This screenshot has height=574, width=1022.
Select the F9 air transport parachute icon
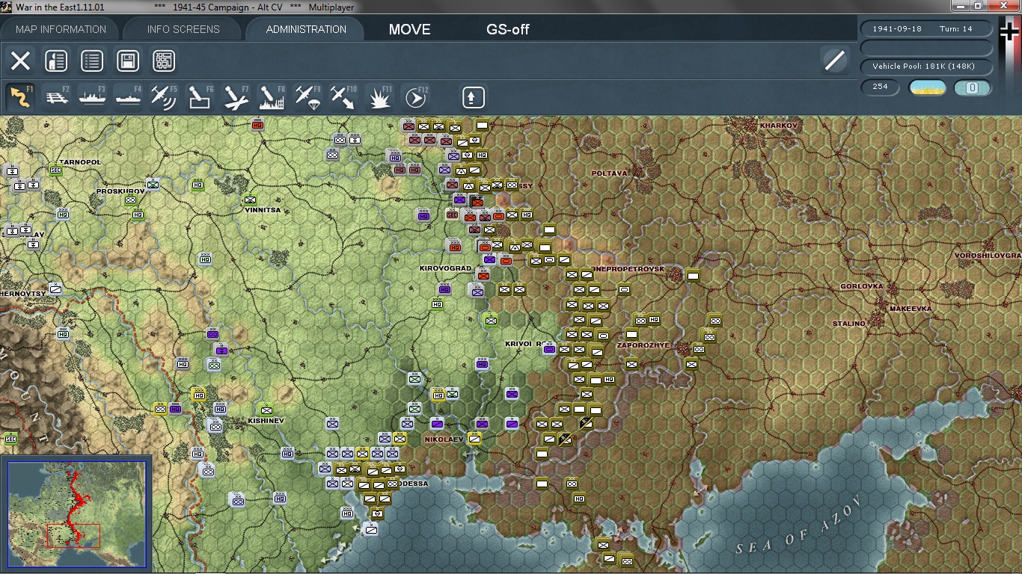[x=308, y=97]
